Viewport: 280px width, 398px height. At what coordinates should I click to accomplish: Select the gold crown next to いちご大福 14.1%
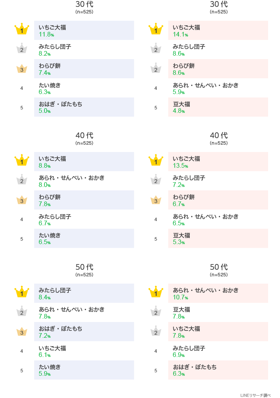point(156,30)
